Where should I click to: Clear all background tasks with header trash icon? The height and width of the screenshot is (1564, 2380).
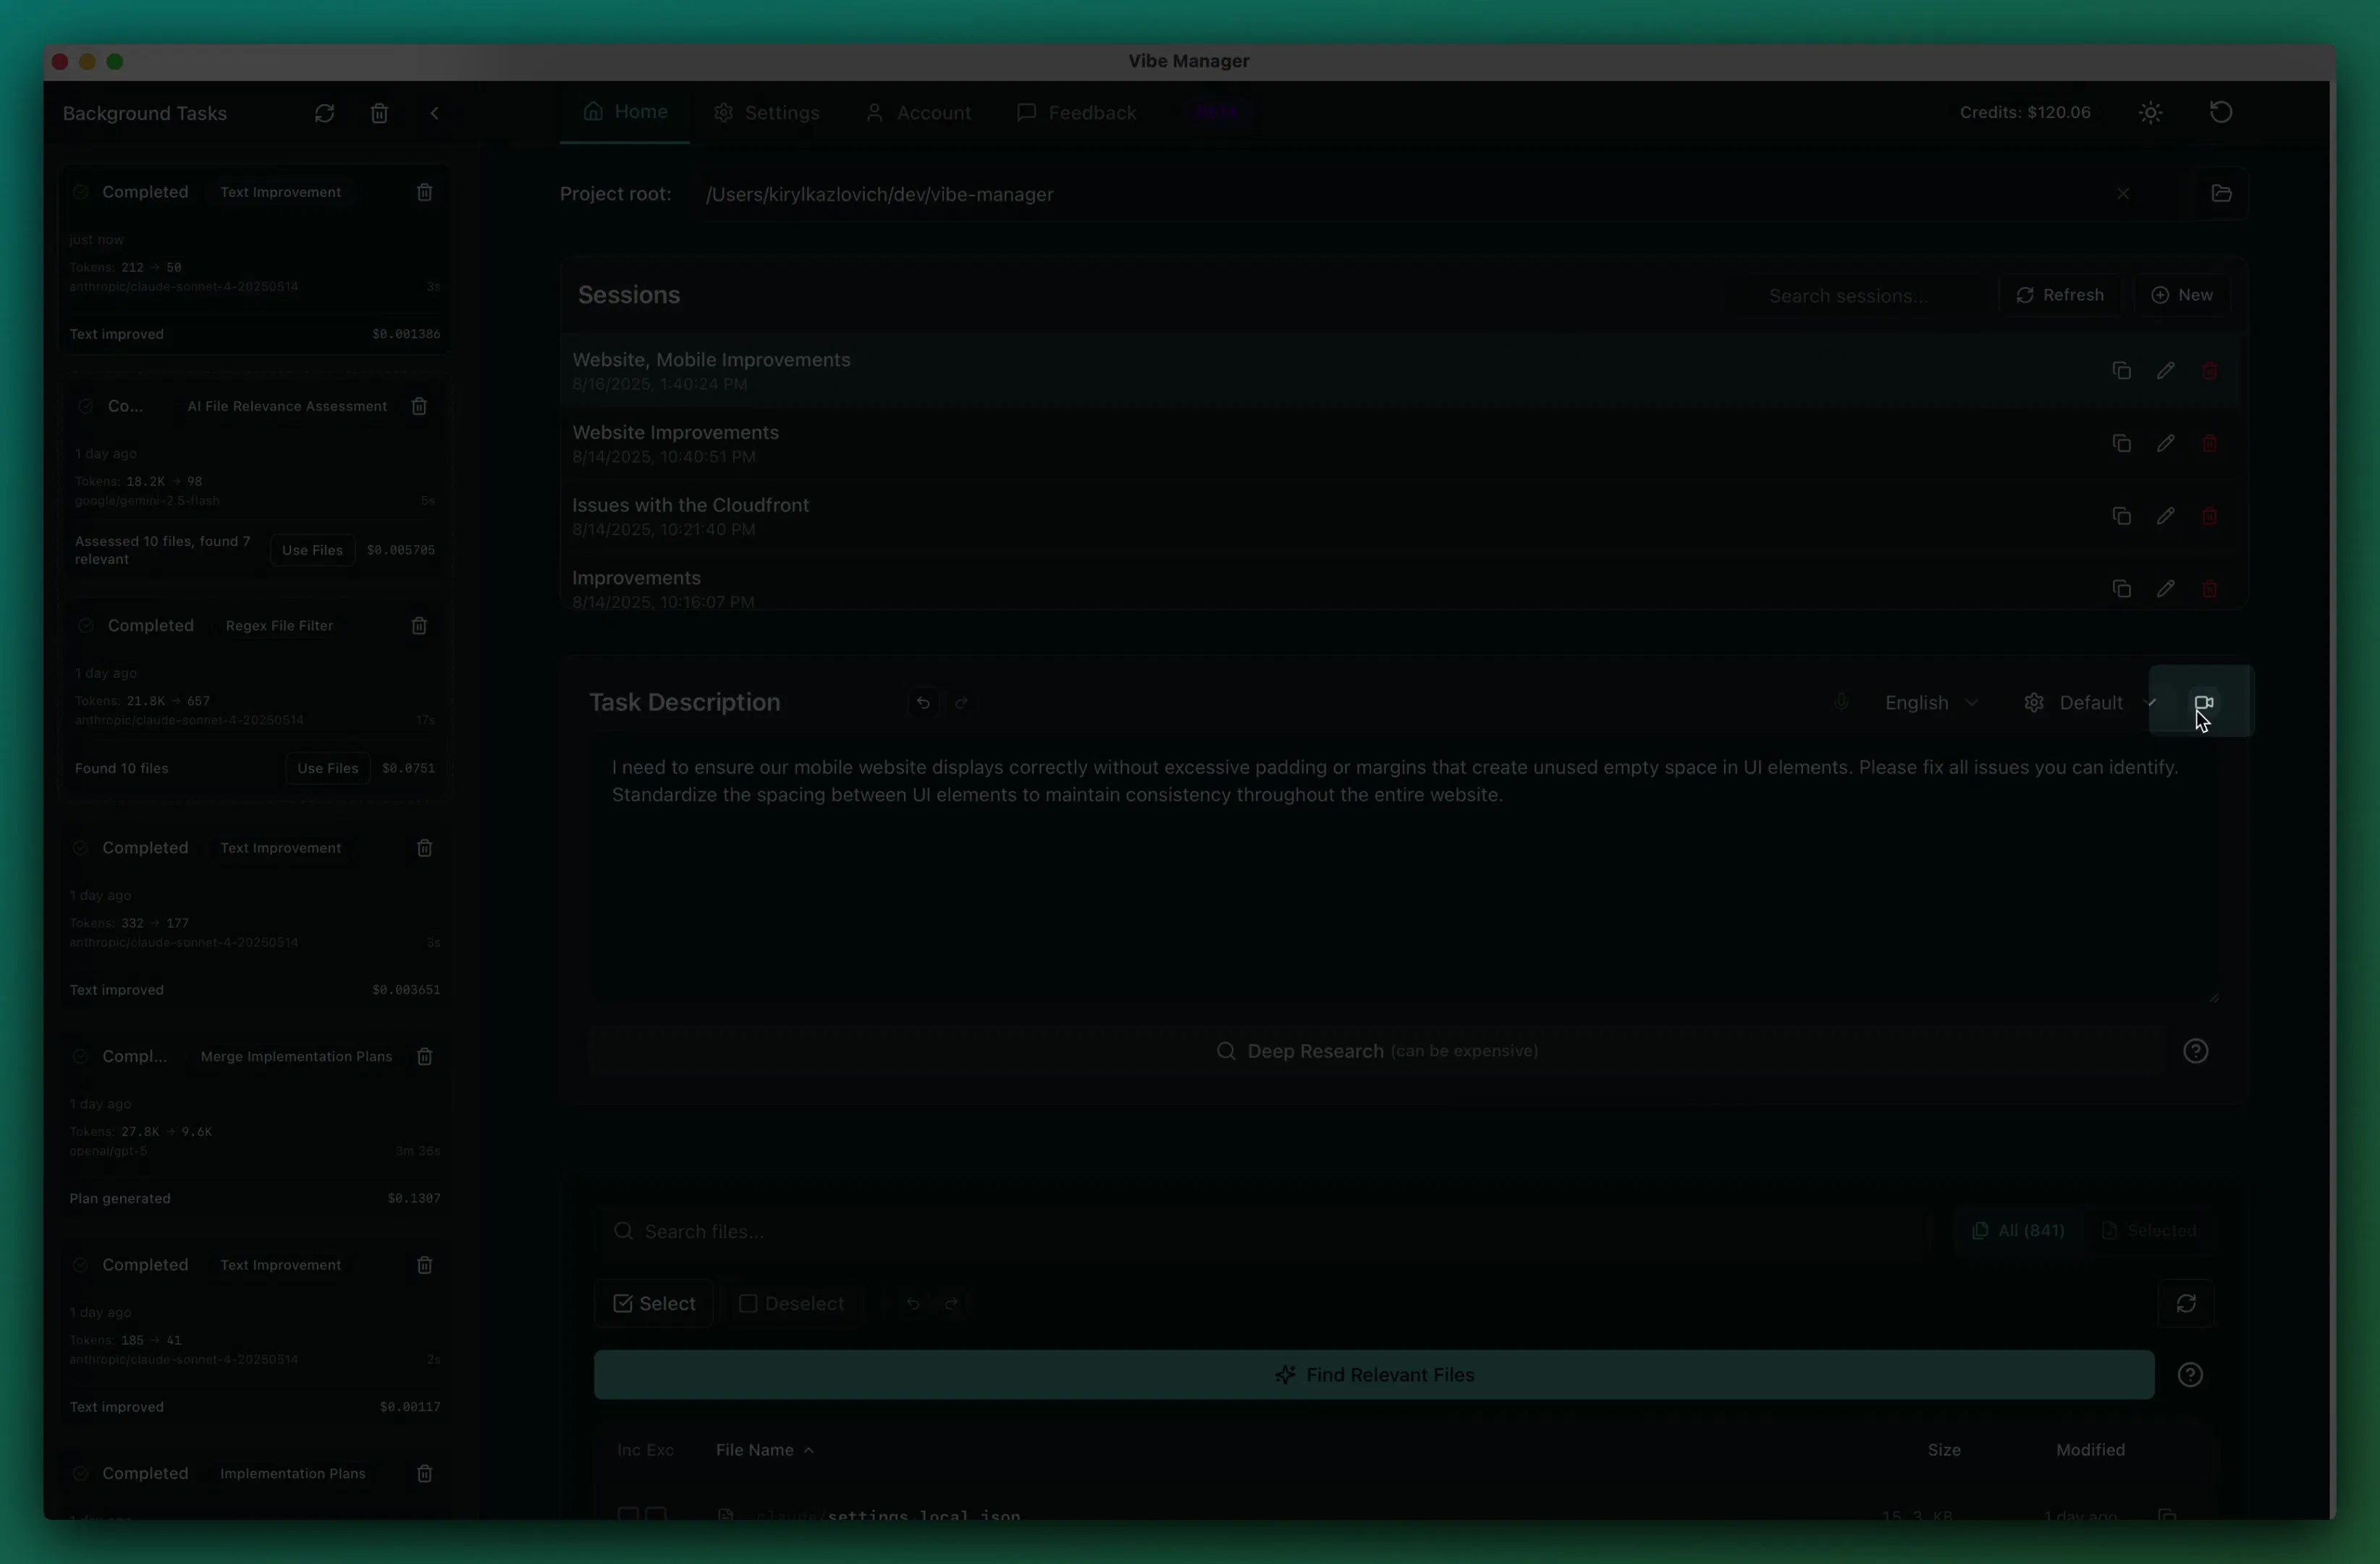[379, 113]
